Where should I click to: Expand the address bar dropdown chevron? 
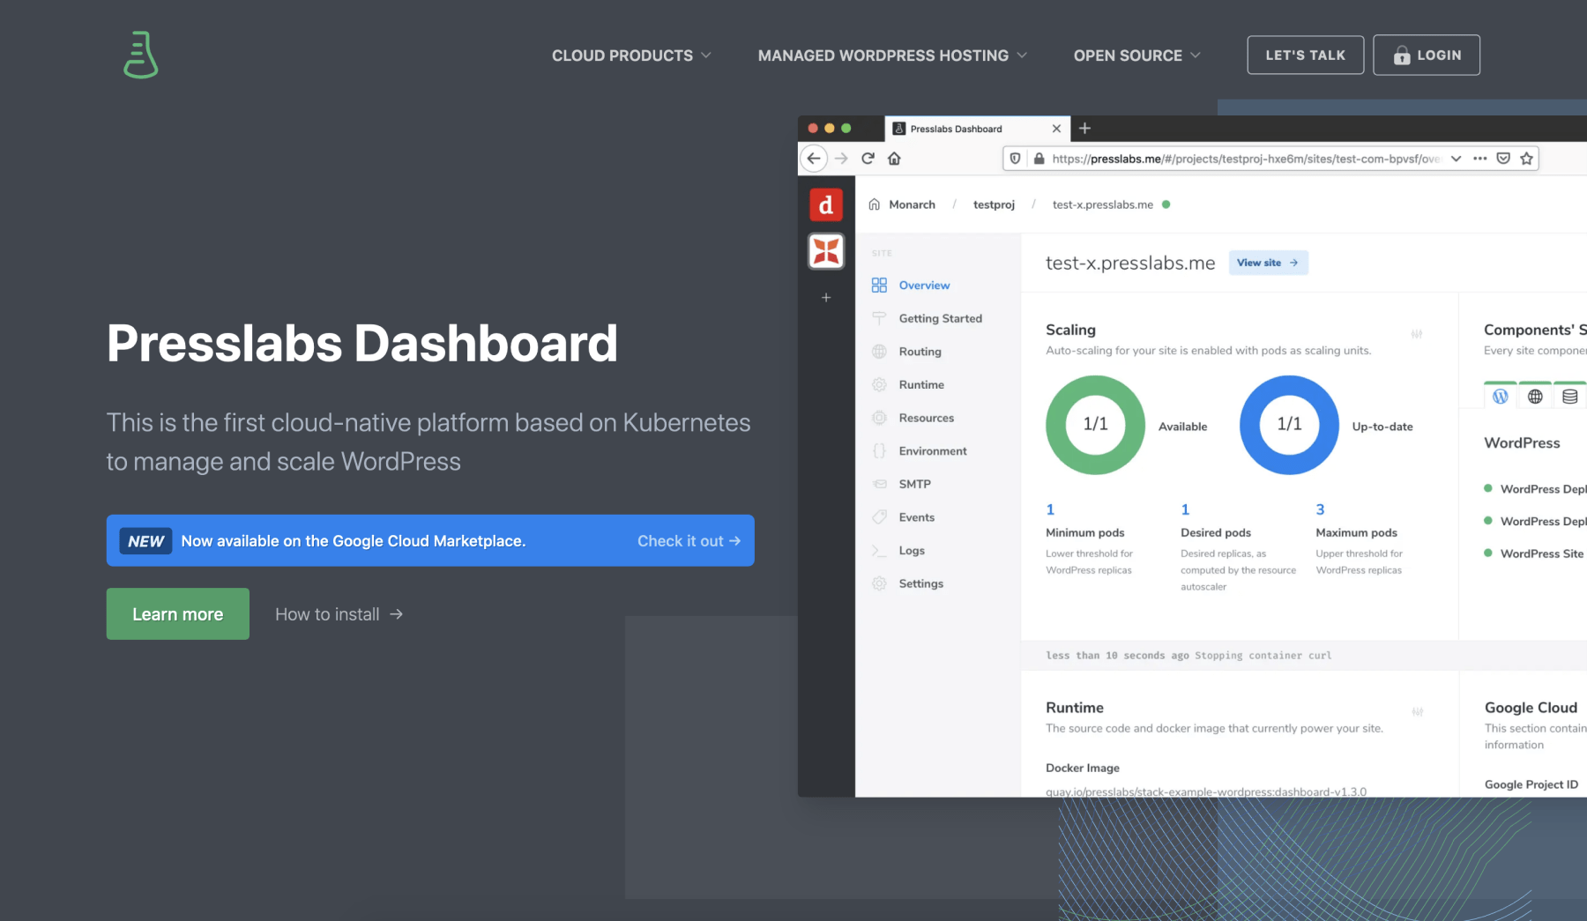pyautogui.click(x=1457, y=159)
